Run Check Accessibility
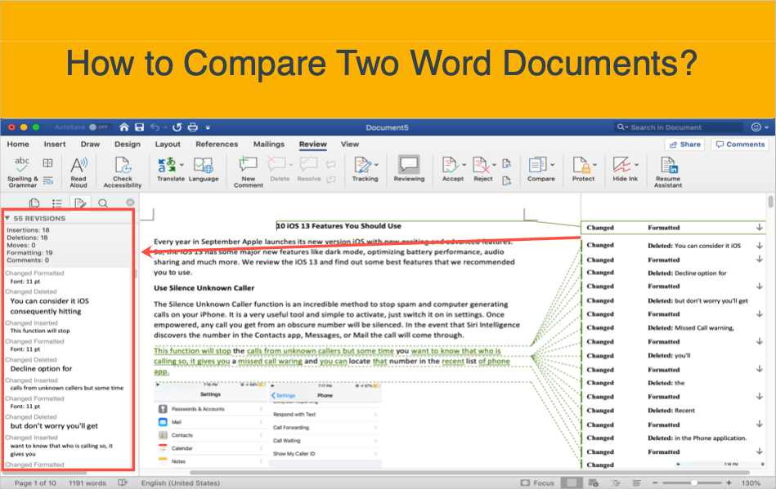This screenshot has width=776, height=489. coord(122,171)
